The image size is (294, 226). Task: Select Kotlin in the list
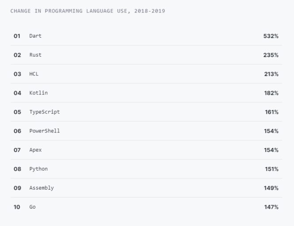point(39,93)
